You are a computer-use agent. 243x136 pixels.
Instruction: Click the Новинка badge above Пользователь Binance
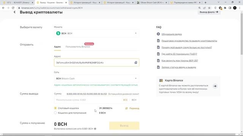pos(89,44)
